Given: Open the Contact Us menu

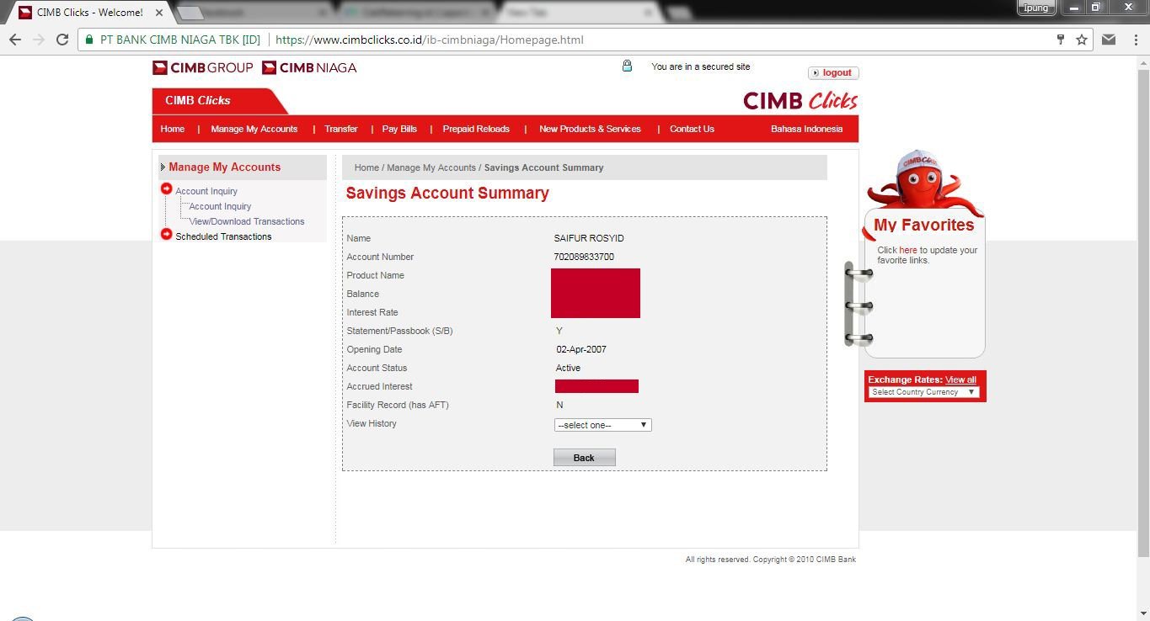Looking at the screenshot, I should [x=692, y=129].
